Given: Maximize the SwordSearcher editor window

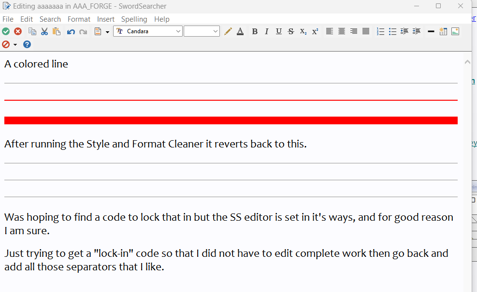Looking at the screenshot, I should coord(438,6).
